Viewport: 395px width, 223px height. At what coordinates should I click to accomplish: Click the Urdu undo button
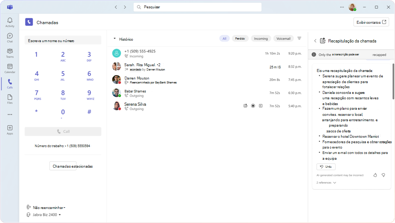326,167
